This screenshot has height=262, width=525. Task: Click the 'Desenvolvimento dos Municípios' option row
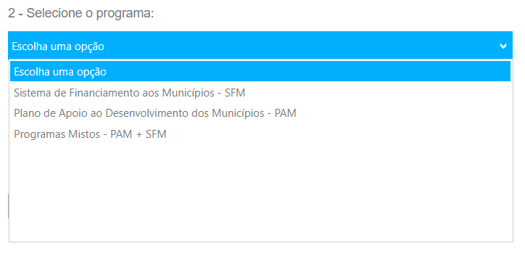coord(260,113)
